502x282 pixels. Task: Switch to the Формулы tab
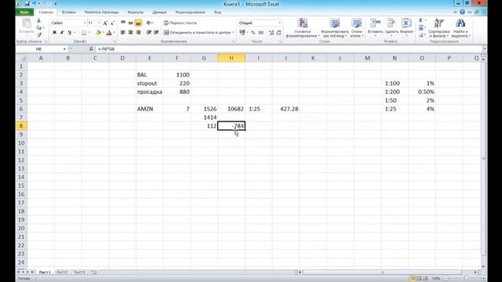(x=136, y=13)
